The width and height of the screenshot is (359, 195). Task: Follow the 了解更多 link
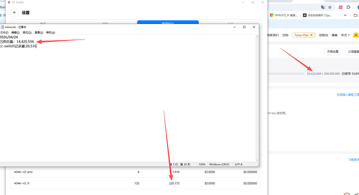[x=353, y=160]
